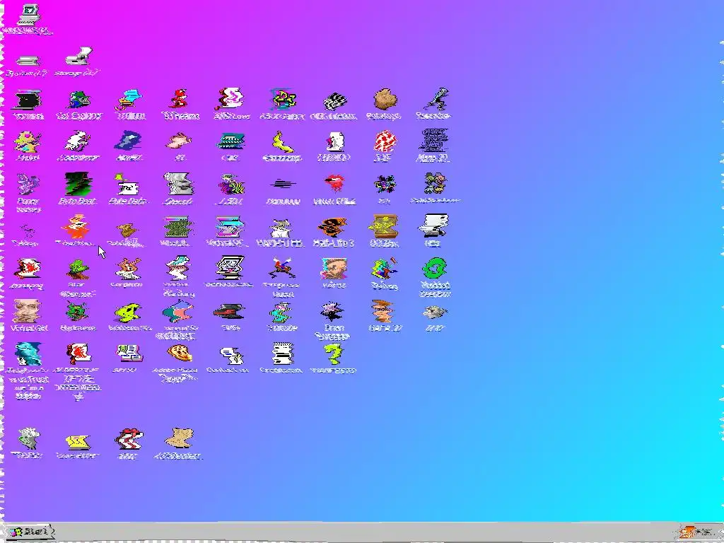The height and width of the screenshot is (543, 724).
Task: Open the tan cat-shaped icon in bottom row
Action: 179,438
